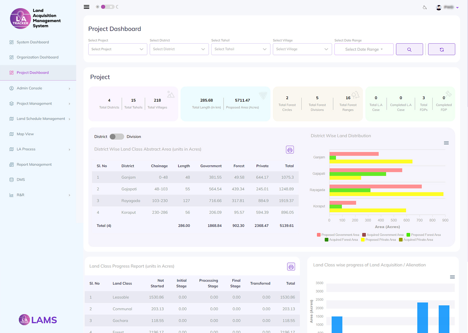
Task: Toggle Proposed Forest Area legend series
Action: tap(424, 235)
